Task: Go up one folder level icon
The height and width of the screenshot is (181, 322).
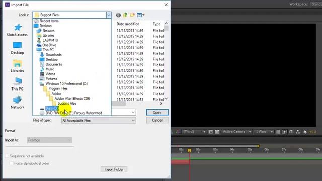Action: click(x=125, y=15)
